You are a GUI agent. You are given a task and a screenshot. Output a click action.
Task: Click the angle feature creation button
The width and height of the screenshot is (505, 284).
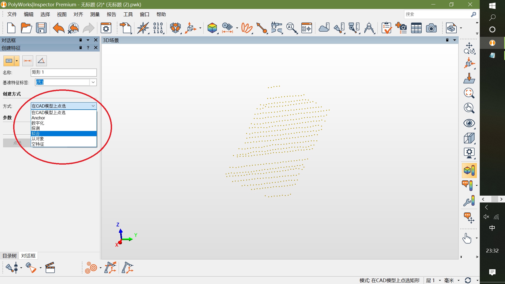pyautogui.click(x=41, y=61)
